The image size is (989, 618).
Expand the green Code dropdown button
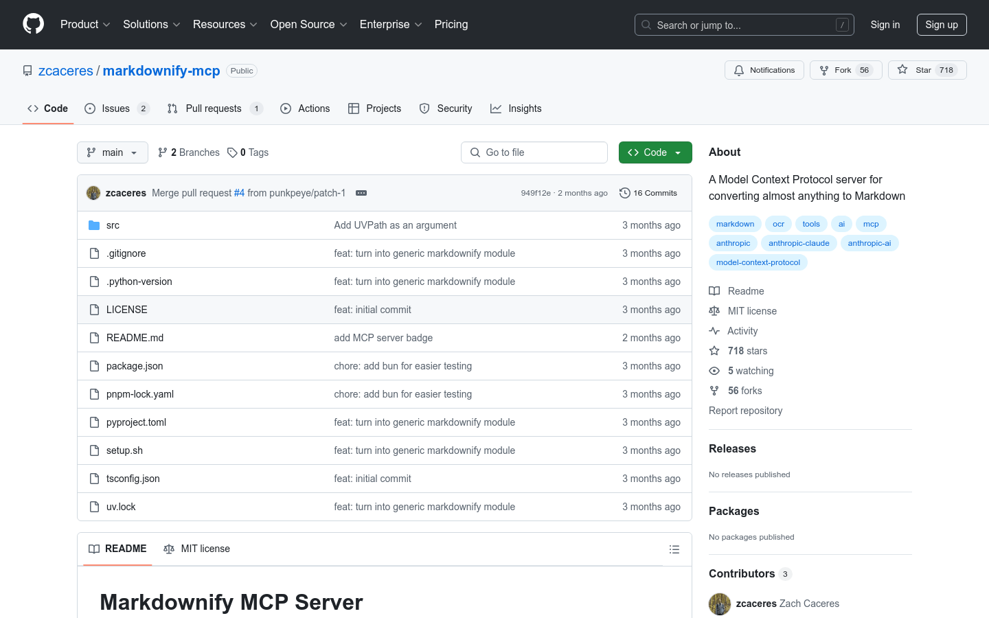click(x=655, y=152)
